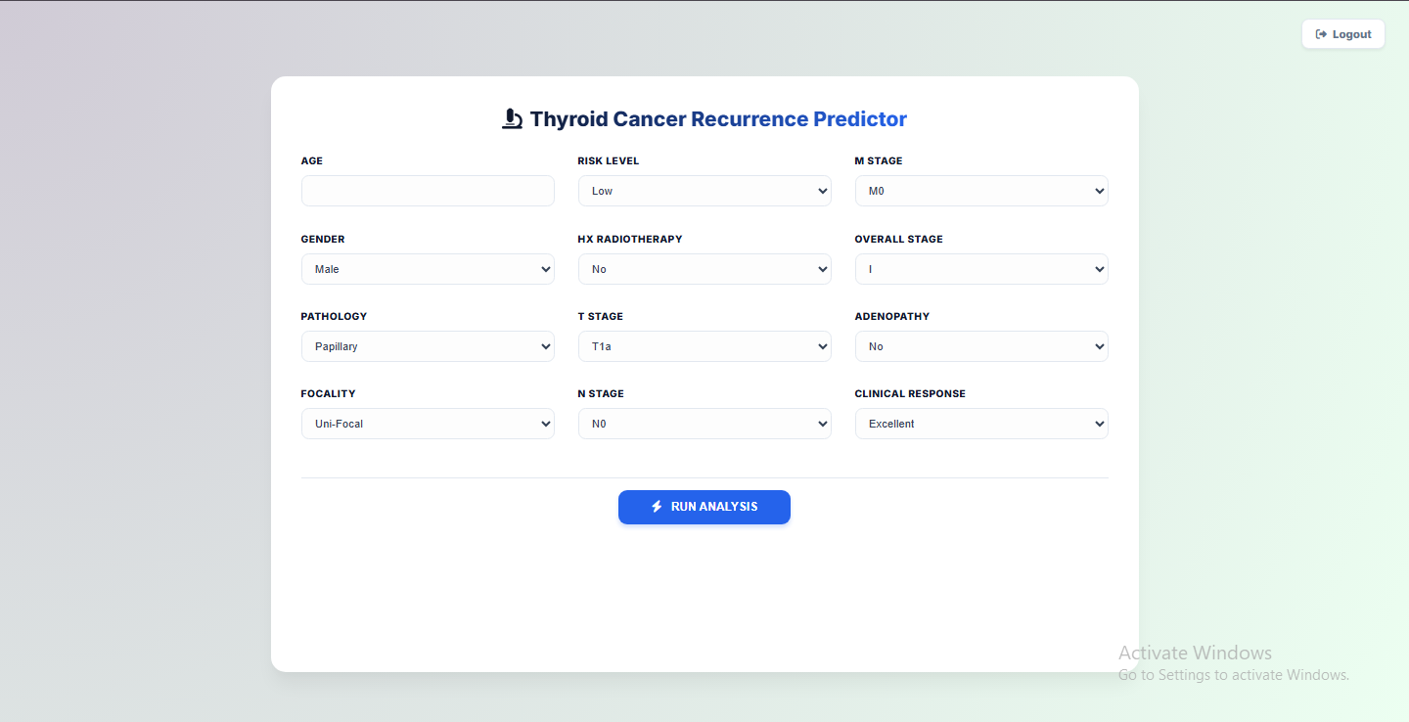This screenshot has width=1409, height=722.
Task: Open the Hx Radiotherapy dropdown
Action: point(704,269)
